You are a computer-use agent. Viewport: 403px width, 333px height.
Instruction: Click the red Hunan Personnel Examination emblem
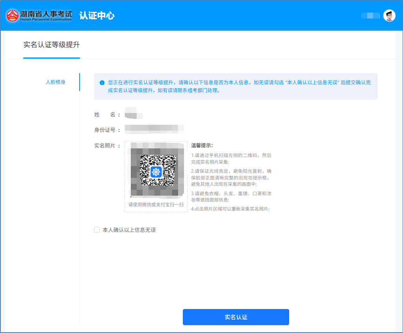pos(12,15)
